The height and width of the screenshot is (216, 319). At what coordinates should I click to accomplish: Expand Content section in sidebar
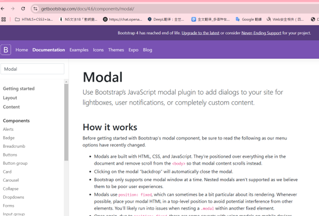(x=12, y=107)
